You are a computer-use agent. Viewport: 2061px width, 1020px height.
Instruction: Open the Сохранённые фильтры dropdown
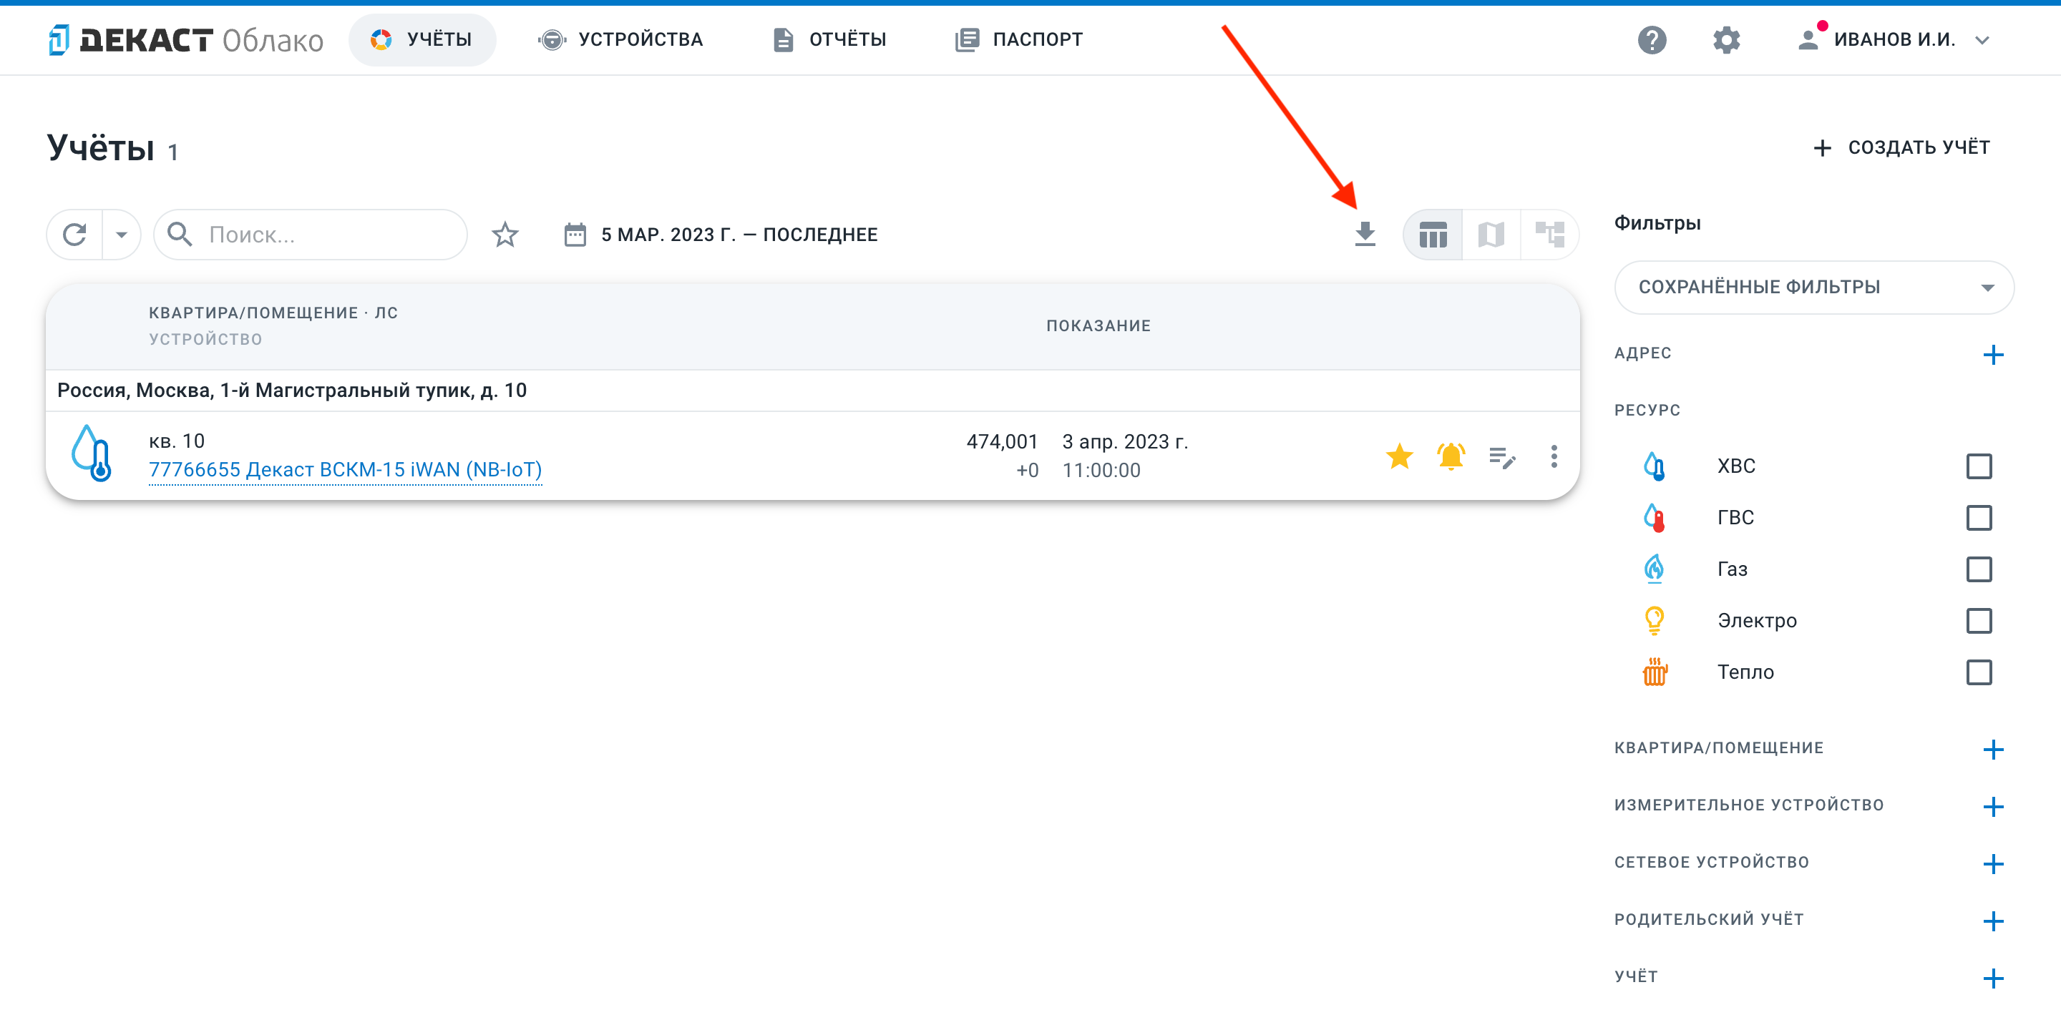point(1814,288)
